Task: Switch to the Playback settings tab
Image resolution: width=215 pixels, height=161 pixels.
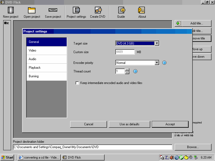Action: [46, 68]
